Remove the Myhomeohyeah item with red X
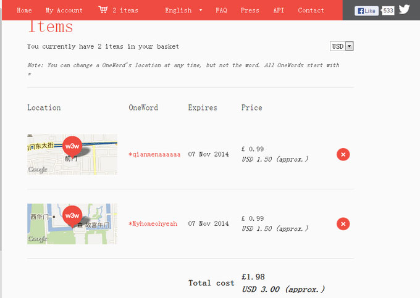 click(343, 223)
